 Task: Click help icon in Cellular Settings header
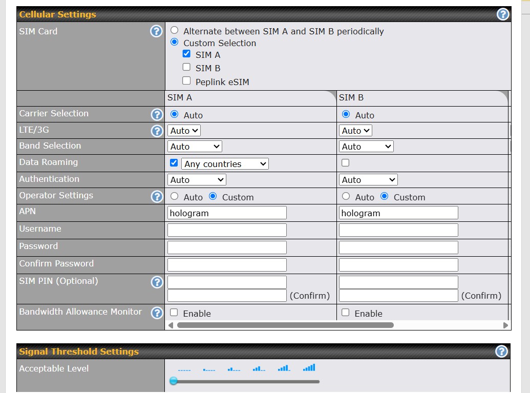coord(503,14)
